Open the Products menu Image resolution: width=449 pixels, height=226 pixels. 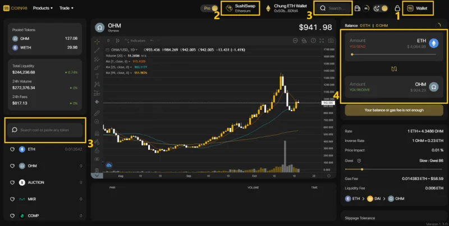(43, 8)
